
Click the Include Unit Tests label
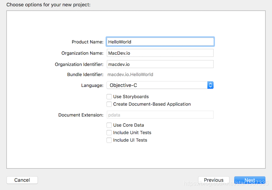(132, 132)
